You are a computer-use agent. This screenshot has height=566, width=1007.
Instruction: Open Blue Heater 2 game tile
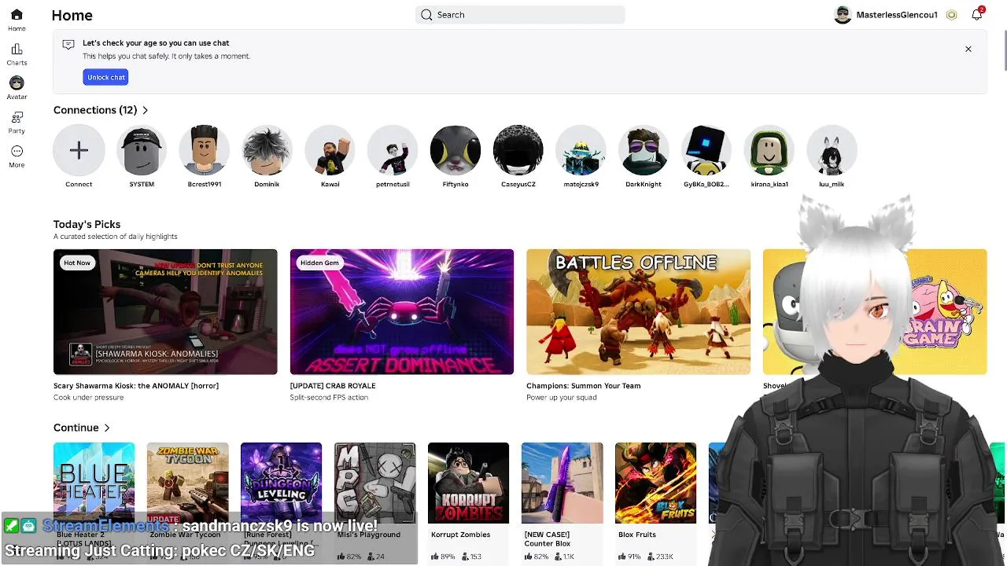point(94,483)
